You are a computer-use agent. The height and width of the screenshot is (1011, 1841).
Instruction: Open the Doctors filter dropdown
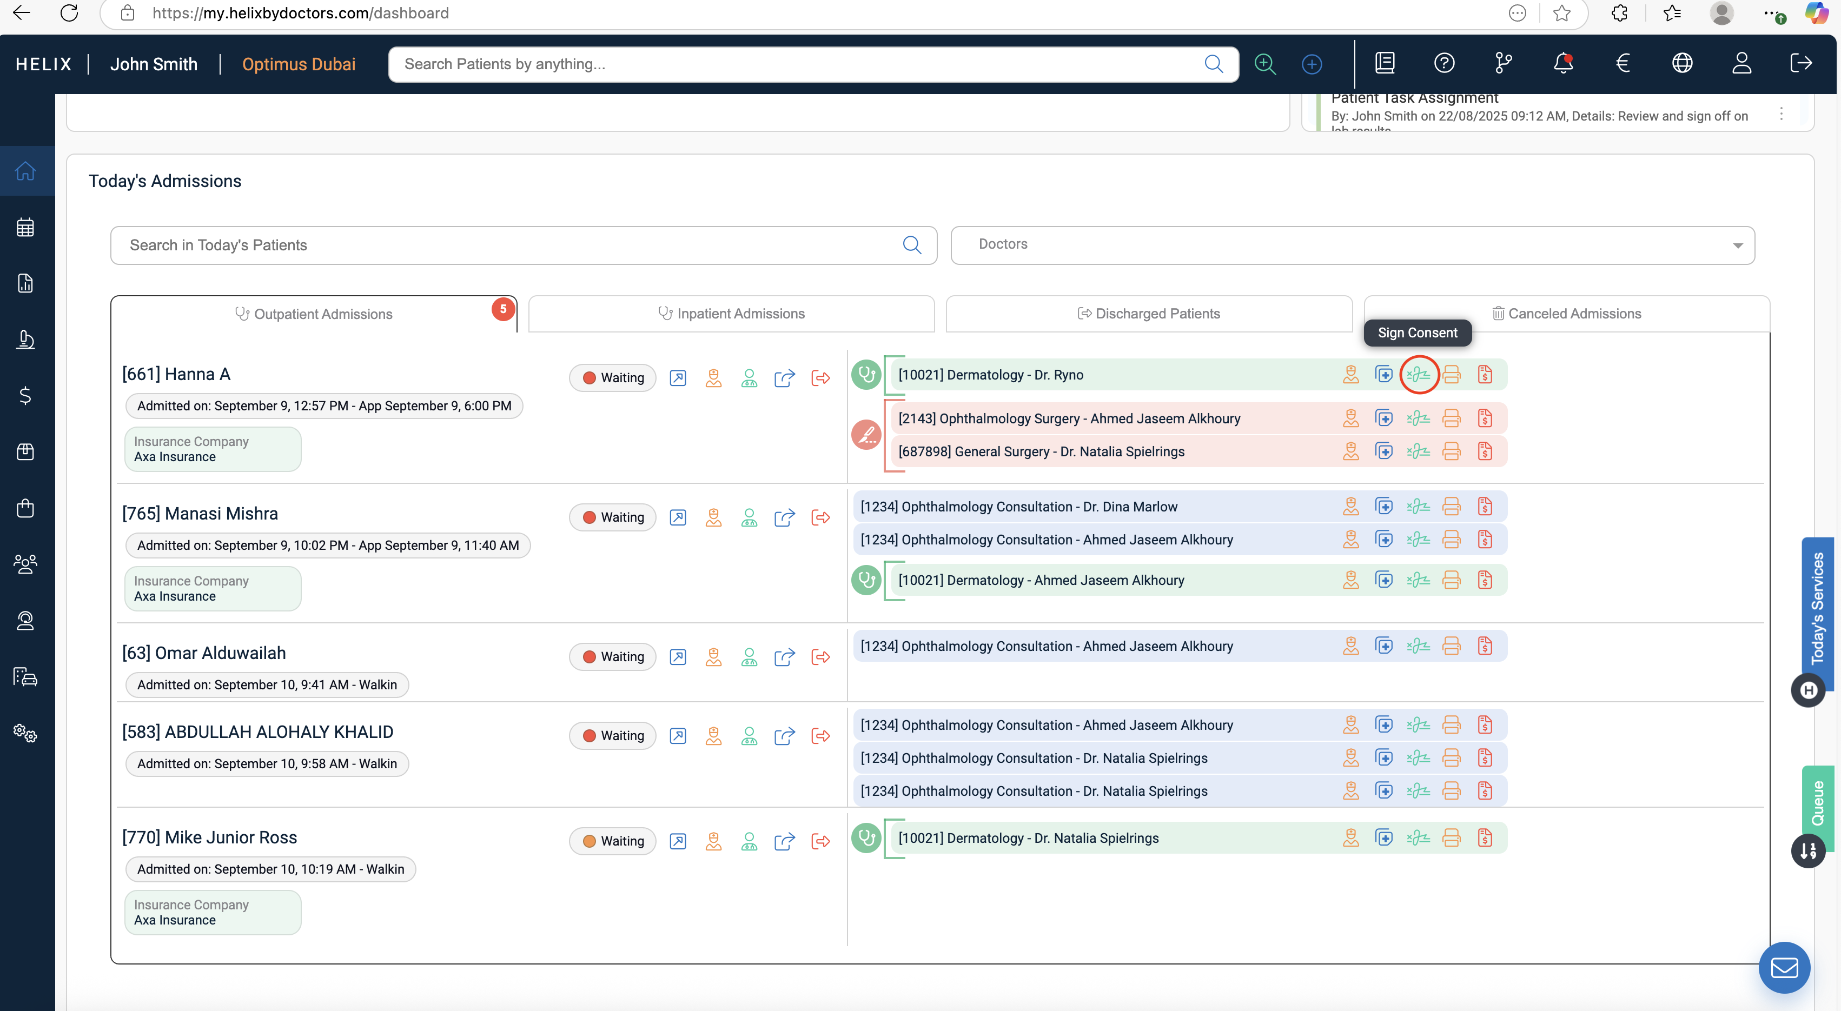(1352, 245)
